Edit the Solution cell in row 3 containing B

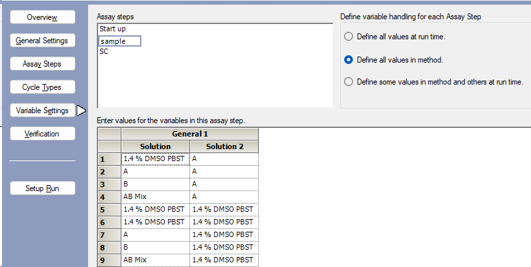(x=155, y=184)
